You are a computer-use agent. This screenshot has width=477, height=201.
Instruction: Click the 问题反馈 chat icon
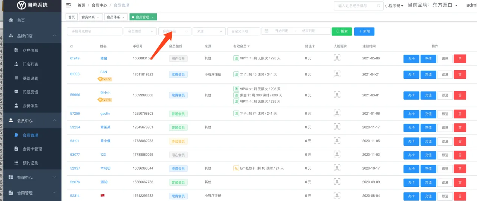click(x=16, y=92)
